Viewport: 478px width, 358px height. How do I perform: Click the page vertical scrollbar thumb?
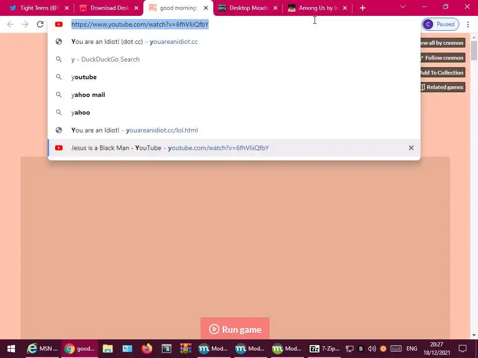[x=474, y=50]
